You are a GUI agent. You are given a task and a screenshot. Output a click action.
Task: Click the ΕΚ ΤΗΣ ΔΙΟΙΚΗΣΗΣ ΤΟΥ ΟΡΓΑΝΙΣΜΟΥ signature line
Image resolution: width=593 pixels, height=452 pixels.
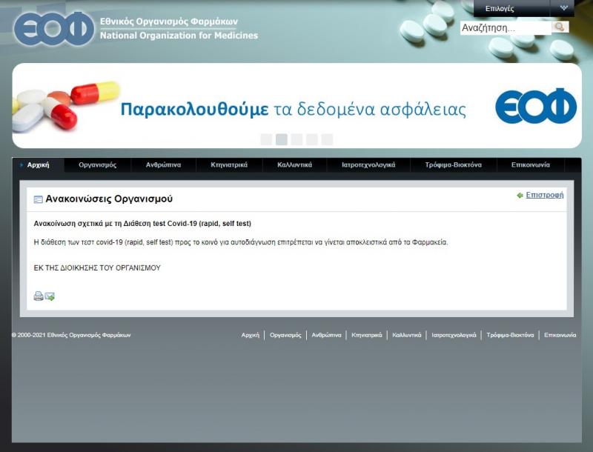pos(97,268)
